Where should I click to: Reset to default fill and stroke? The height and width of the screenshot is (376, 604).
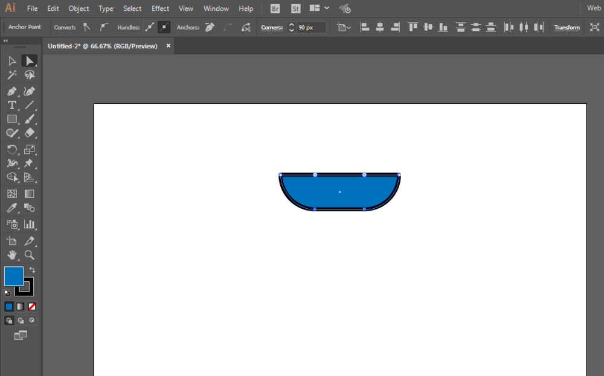point(7,293)
